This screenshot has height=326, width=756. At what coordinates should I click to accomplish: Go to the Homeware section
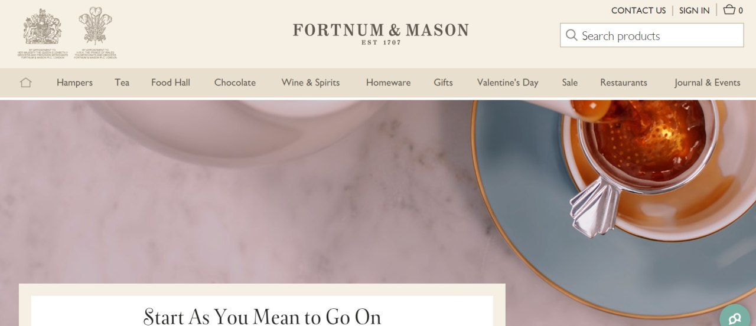point(388,83)
